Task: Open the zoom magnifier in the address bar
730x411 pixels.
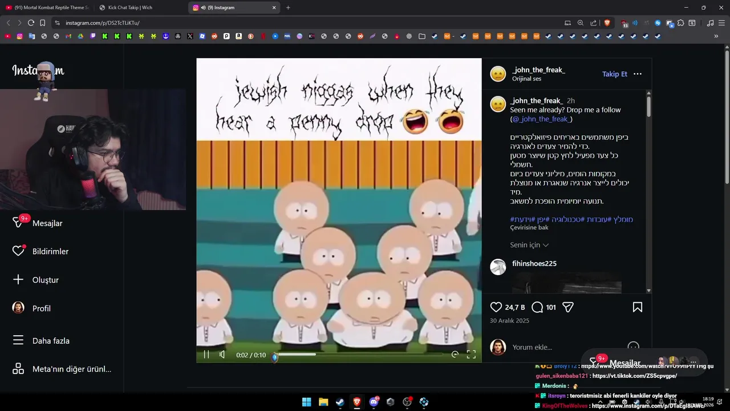Action: pos(581,23)
